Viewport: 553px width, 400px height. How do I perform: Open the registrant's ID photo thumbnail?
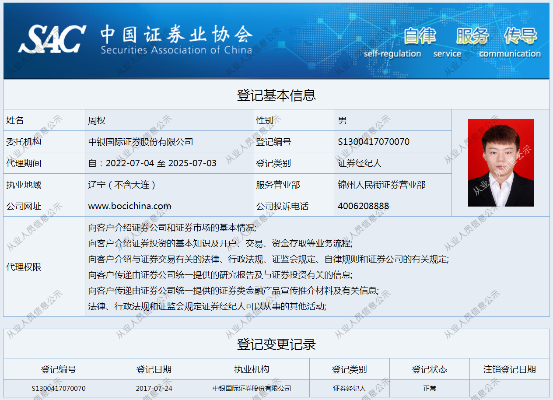click(500, 163)
